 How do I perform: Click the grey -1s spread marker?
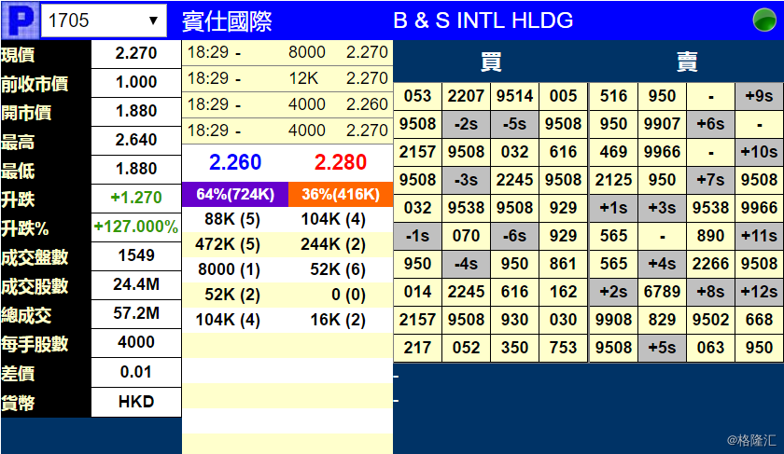417,236
